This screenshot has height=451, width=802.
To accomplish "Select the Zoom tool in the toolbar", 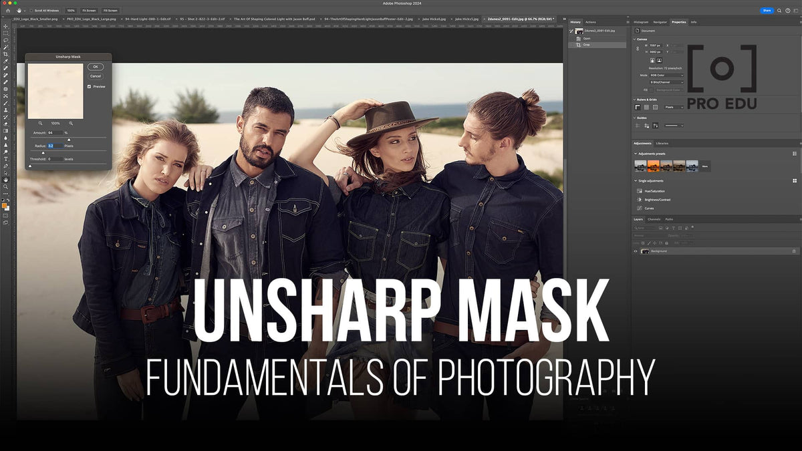I will 6,186.
